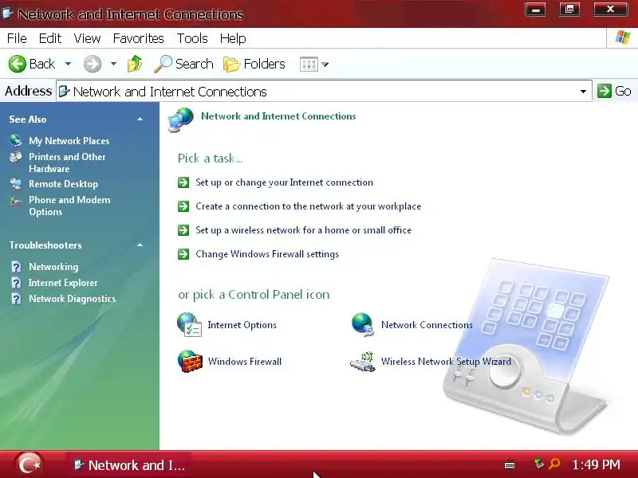Screen dimensions: 638x478
Task: Go up one folder level
Action: pos(135,64)
